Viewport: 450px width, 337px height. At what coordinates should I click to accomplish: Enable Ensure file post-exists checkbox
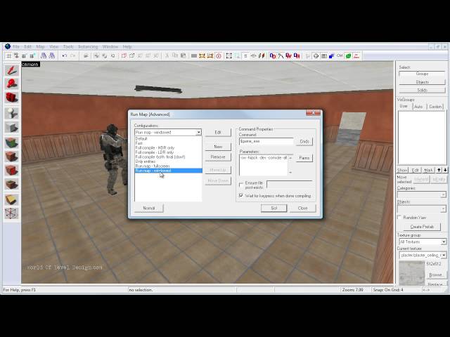click(x=241, y=185)
